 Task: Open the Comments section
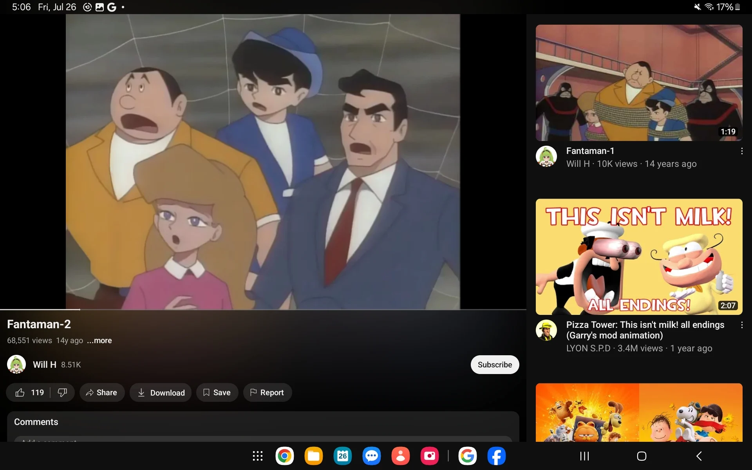click(263, 427)
